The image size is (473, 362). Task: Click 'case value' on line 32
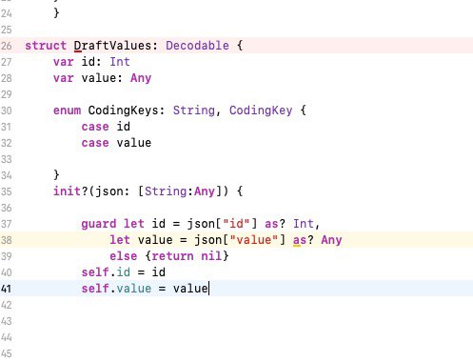coord(116,143)
